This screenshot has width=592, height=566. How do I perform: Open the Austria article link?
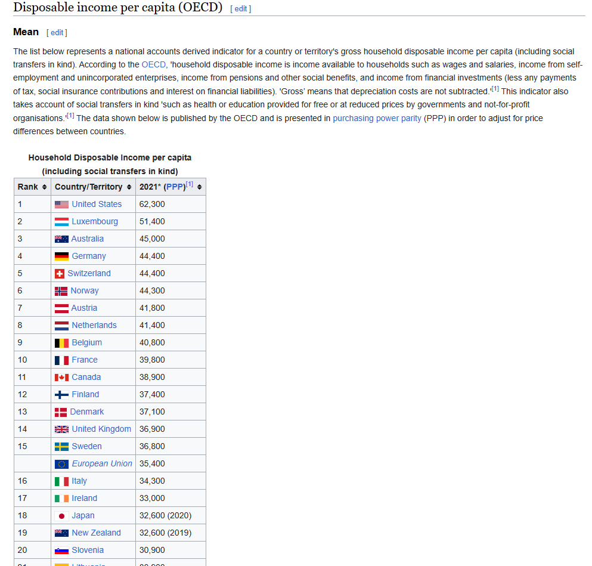coord(84,308)
